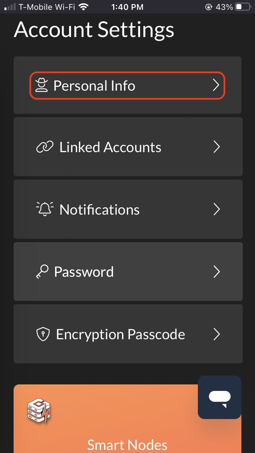This screenshot has width=255, height=453.
Task: Open the Personal Info menu item
Action: (128, 85)
